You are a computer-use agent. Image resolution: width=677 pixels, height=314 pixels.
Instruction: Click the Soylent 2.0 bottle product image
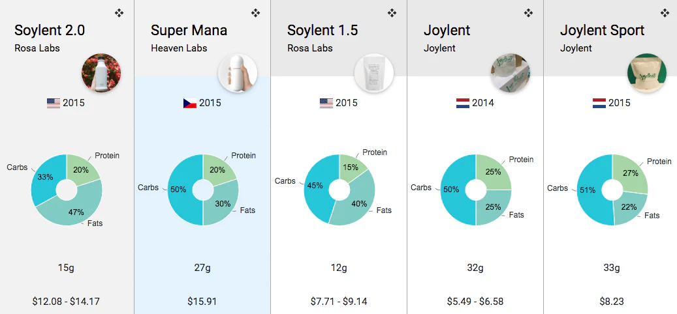(101, 73)
